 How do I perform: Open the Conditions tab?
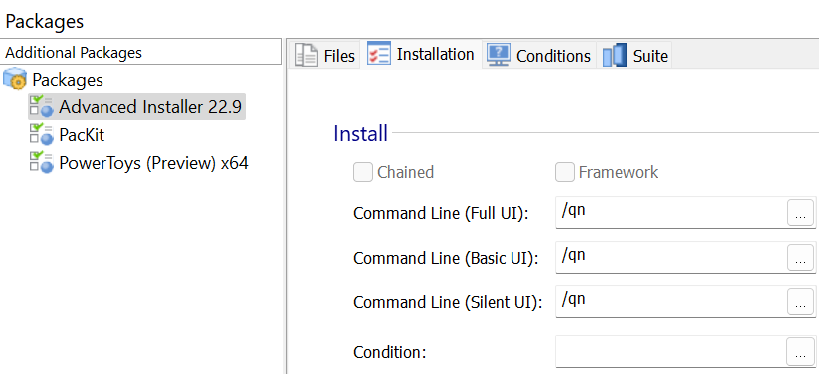pyautogui.click(x=538, y=55)
